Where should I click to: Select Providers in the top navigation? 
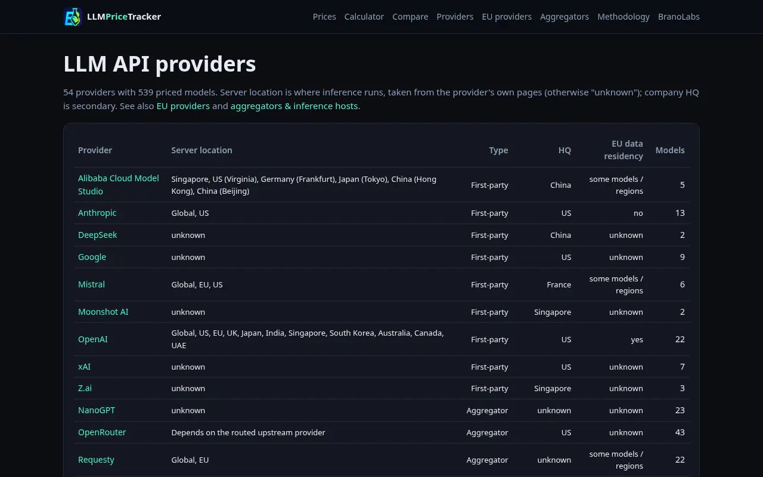pyautogui.click(x=455, y=17)
